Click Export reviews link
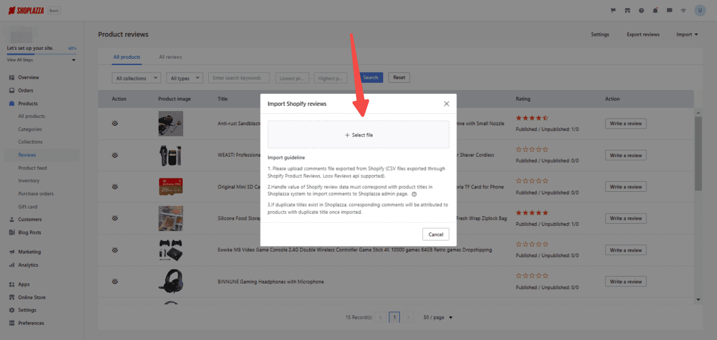Image resolution: width=717 pixels, height=340 pixels. tap(643, 35)
